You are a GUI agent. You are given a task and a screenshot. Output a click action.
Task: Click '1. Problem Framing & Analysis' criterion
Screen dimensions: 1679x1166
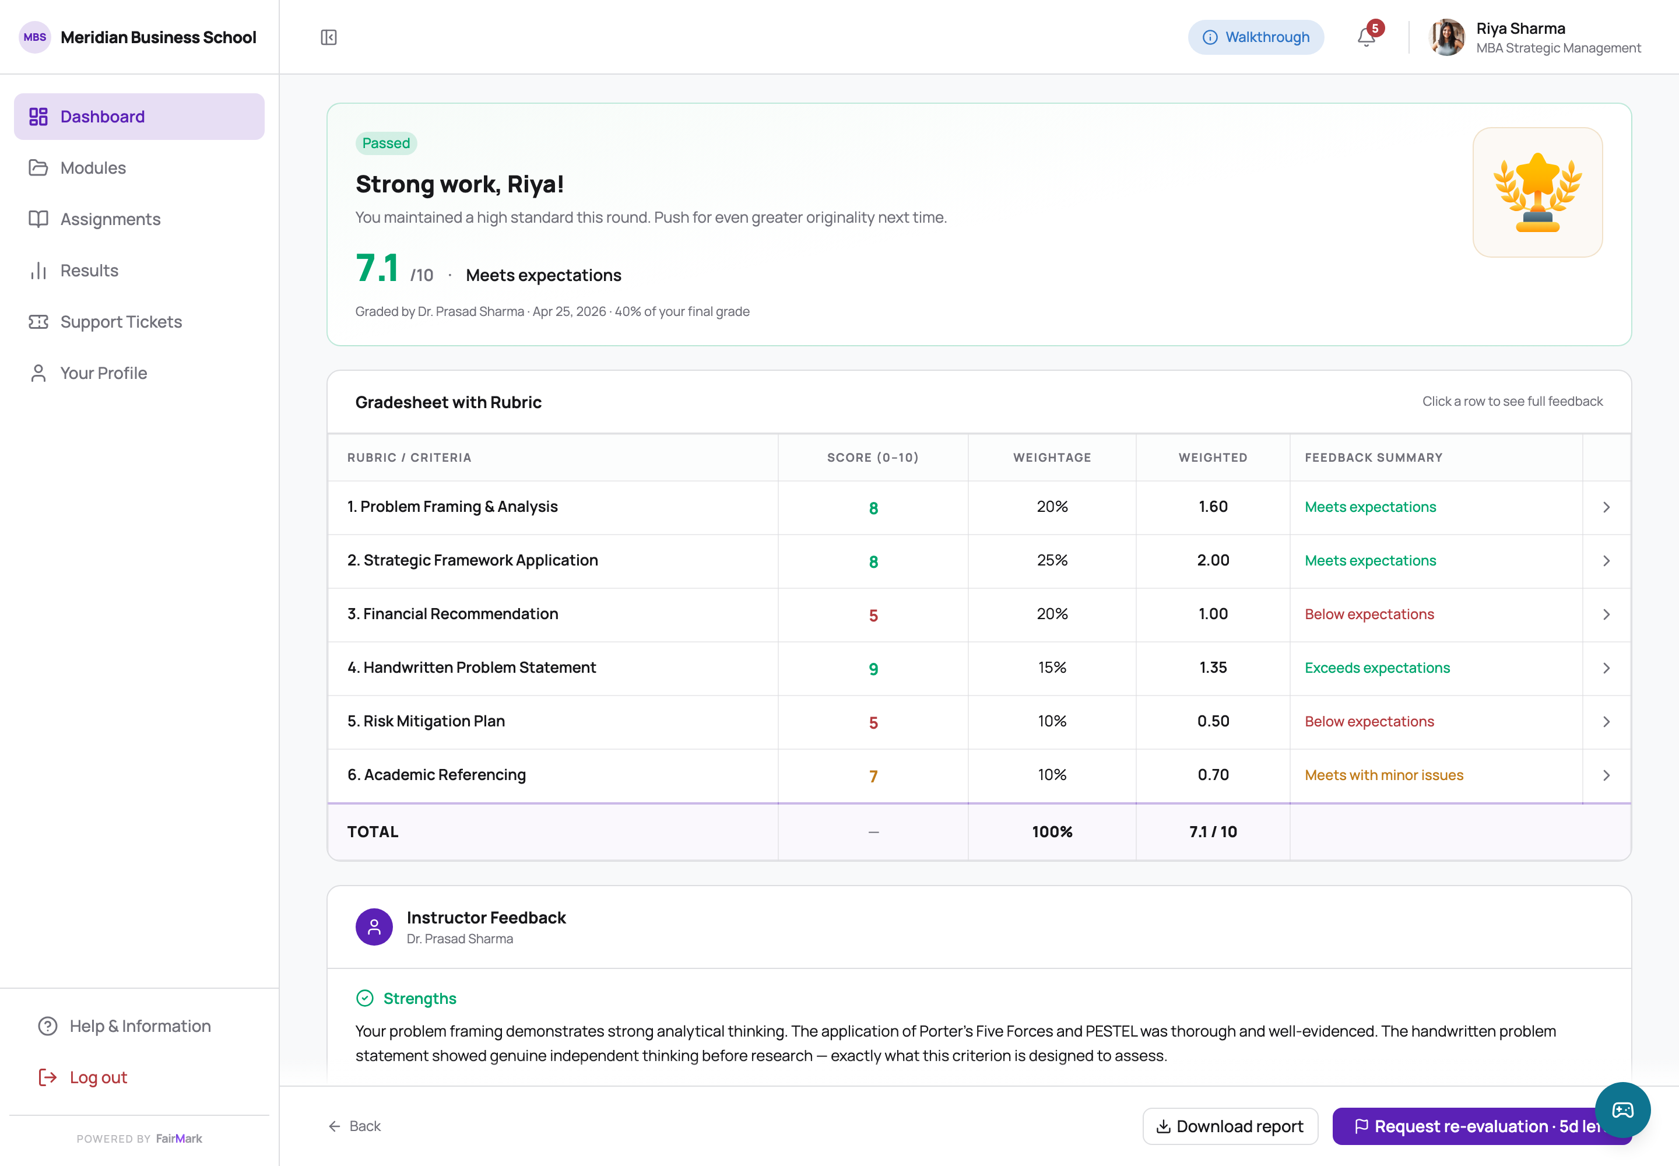(452, 507)
